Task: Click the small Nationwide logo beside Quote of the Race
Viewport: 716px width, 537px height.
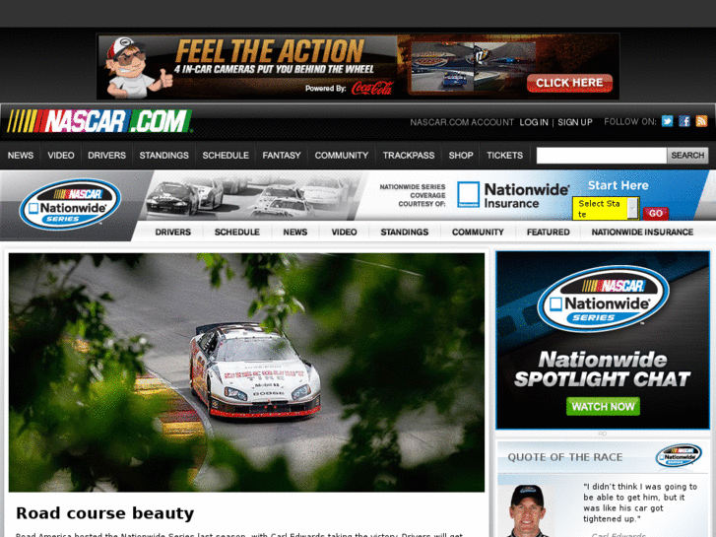Action: pos(679,455)
